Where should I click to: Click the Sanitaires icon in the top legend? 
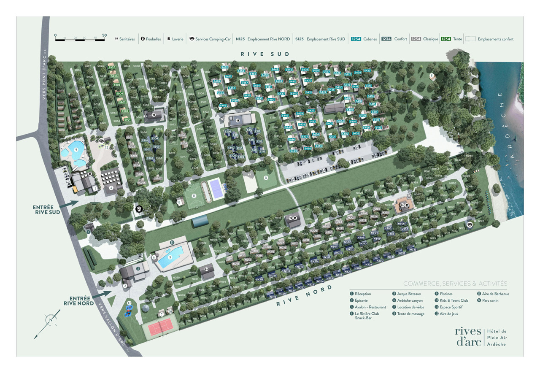116,39
